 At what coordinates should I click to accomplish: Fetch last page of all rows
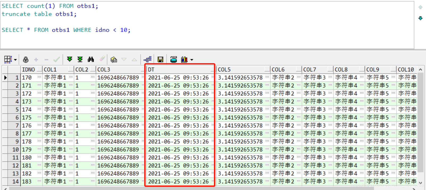coord(80,59)
